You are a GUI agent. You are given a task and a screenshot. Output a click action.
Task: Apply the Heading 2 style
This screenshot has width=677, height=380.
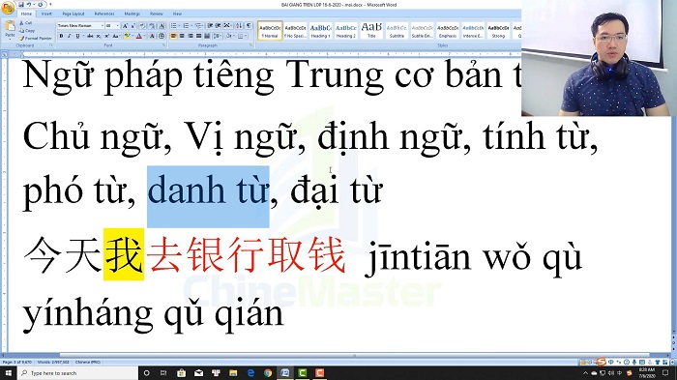346,30
